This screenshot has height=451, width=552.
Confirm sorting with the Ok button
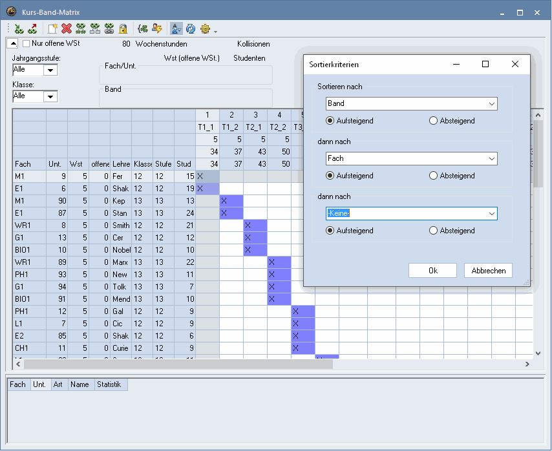click(x=432, y=271)
